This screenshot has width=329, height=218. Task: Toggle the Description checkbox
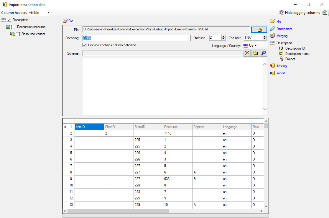tap(9, 20)
